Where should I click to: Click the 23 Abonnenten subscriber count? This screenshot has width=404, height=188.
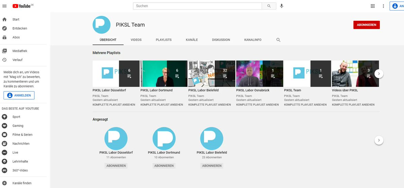[x=212, y=157]
